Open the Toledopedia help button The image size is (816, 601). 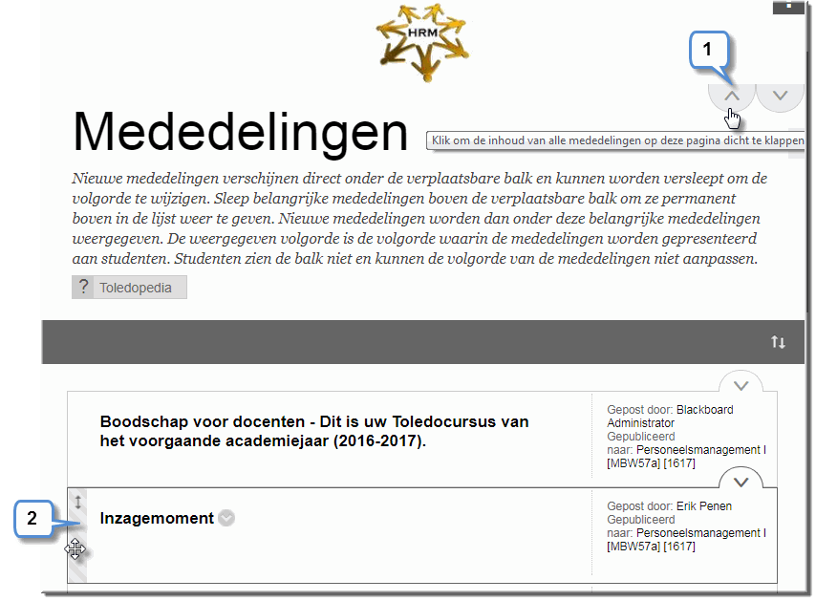(129, 288)
